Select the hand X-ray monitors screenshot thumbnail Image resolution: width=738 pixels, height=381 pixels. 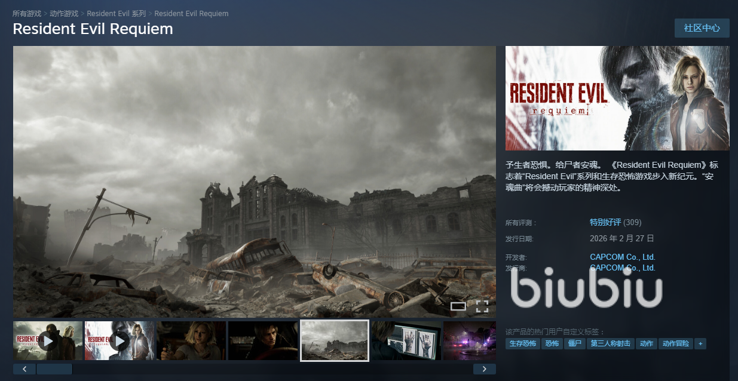coord(406,341)
